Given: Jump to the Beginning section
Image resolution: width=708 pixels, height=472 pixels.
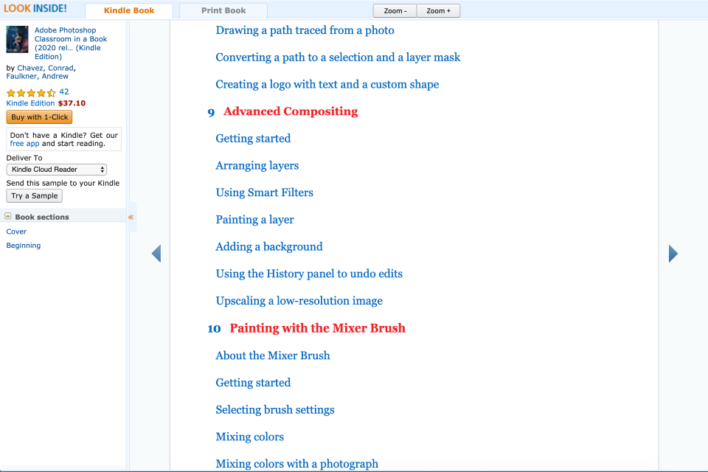Looking at the screenshot, I should (x=24, y=246).
